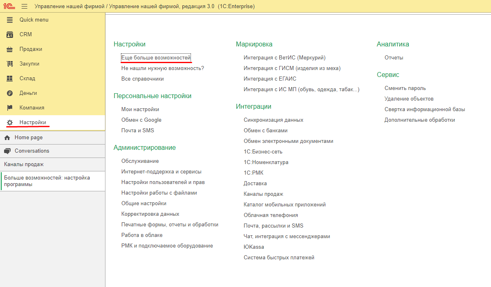
Task: Open РМК и подключаемое оборудование
Action: coord(167,246)
